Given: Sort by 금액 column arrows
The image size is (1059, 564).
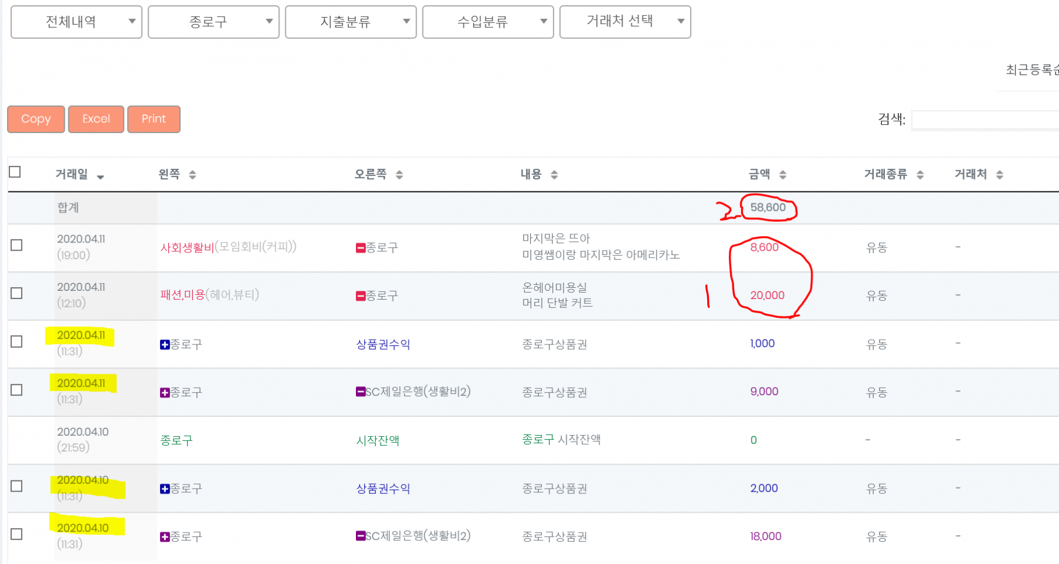Looking at the screenshot, I should point(782,175).
